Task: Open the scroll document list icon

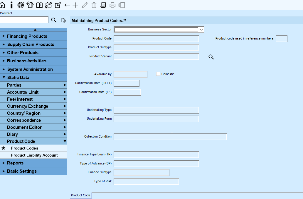Action: 103,5
